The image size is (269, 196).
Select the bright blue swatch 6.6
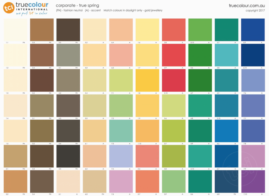[x=226, y=131]
